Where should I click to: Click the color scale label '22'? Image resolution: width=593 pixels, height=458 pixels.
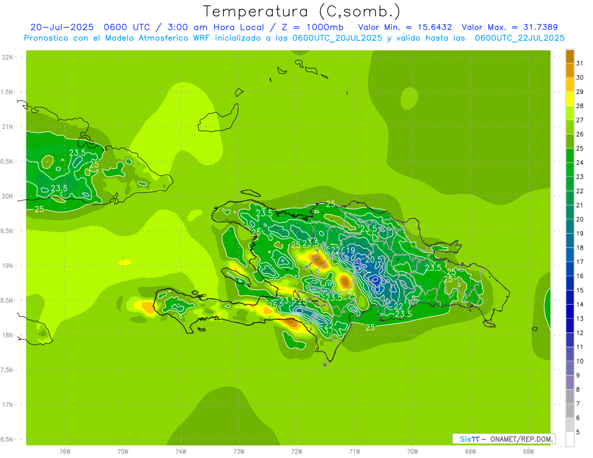pyautogui.click(x=580, y=191)
